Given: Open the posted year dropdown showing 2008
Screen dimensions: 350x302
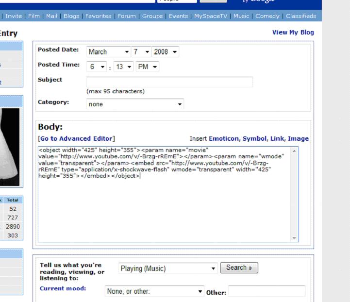Looking at the screenshot, I should pyautogui.click(x=165, y=52).
